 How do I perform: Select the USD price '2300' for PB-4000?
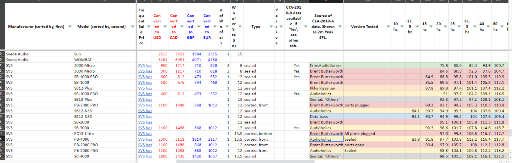click(x=161, y=139)
